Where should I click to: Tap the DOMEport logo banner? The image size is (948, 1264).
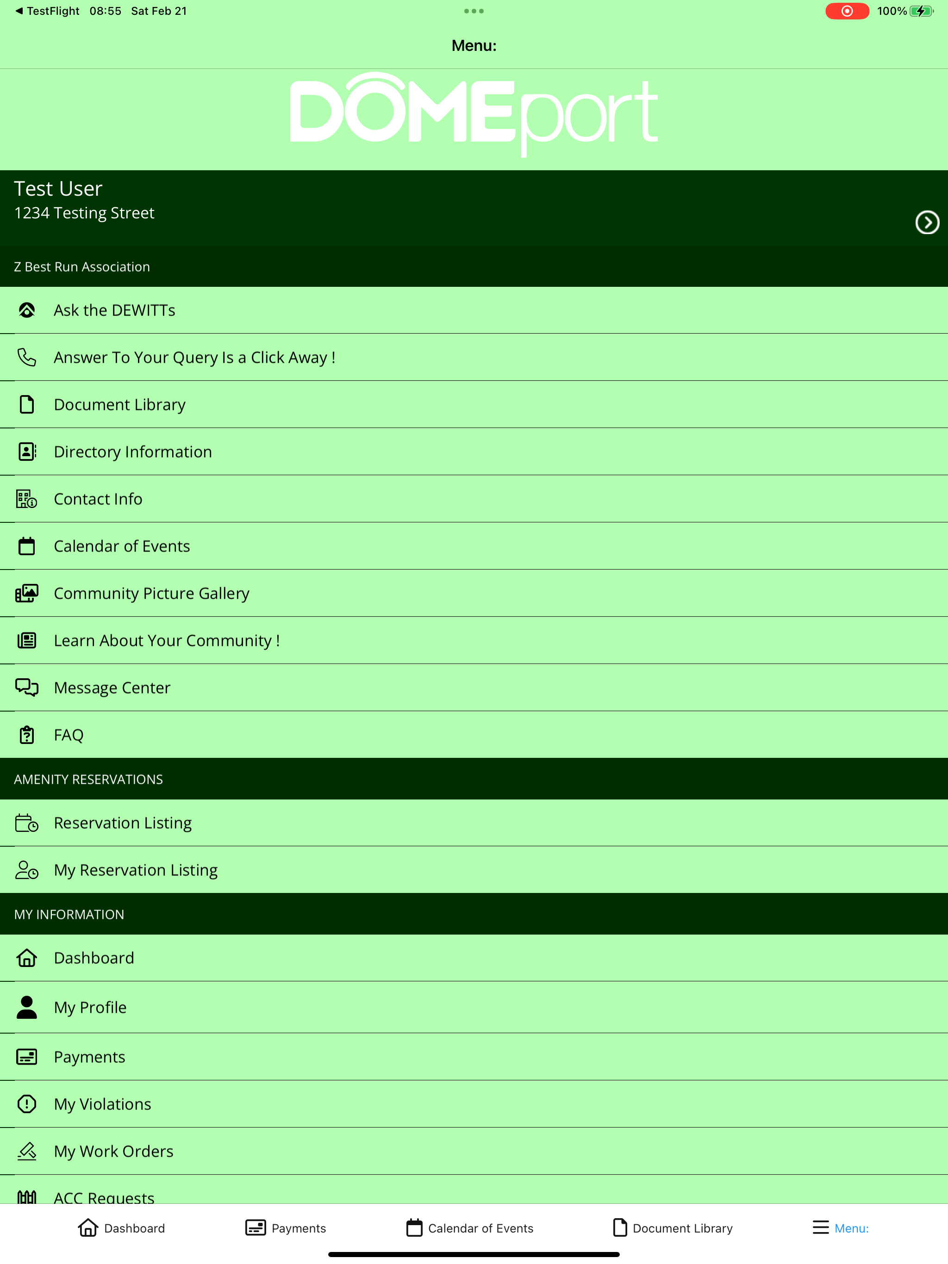474,114
